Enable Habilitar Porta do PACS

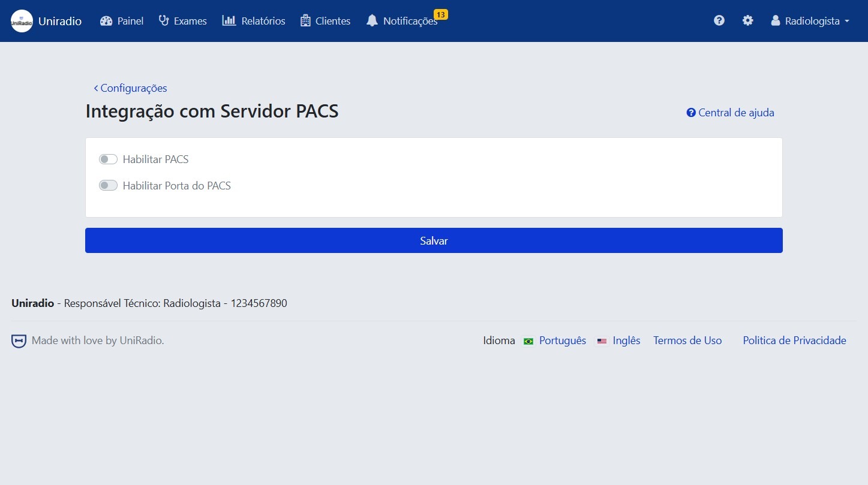pos(108,185)
